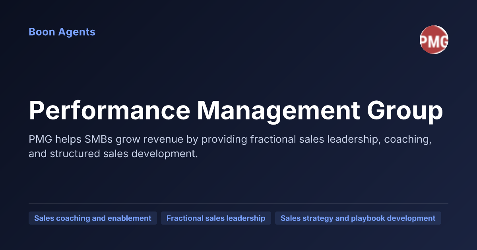This screenshot has height=250, width=477.
Task: Click the PMG helps SMBs description text
Action: [x=230, y=146]
